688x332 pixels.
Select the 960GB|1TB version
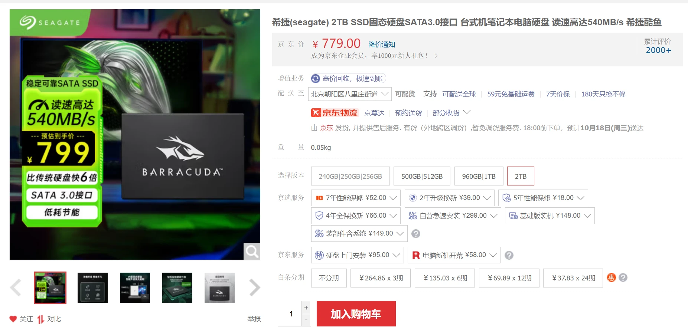tap(479, 176)
